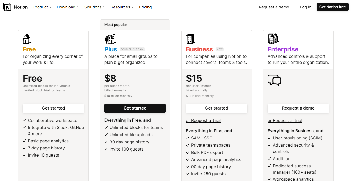Click the Enterprise plan buildings icon
The height and width of the screenshot is (181, 353).
pyautogui.click(x=273, y=39)
